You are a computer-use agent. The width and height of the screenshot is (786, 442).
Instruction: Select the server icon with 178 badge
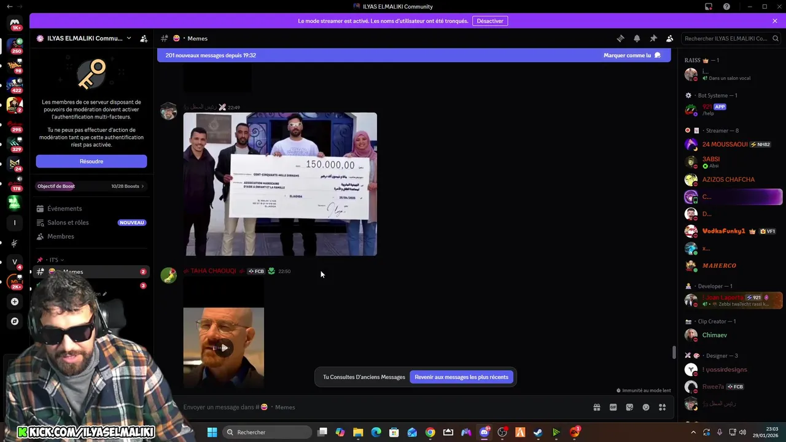(x=15, y=184)
